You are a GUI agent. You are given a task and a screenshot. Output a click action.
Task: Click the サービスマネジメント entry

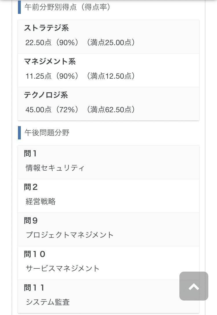pyautogui.click(x=62, y=269)
